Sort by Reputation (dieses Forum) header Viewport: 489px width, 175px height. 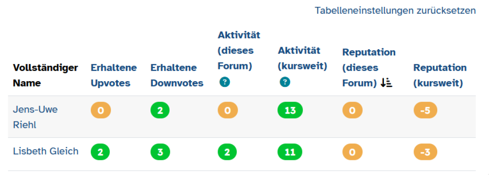pos(368,67)
